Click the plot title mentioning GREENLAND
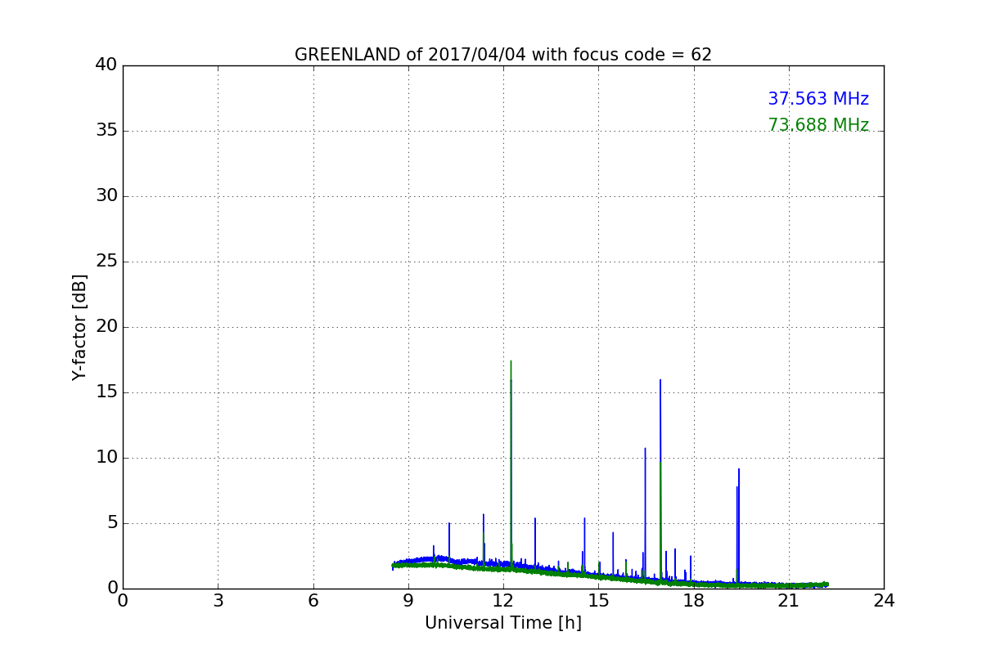Image resolution: width=982 pixels, height=654 pixels. pyautogui.click(x=503, y=55)
